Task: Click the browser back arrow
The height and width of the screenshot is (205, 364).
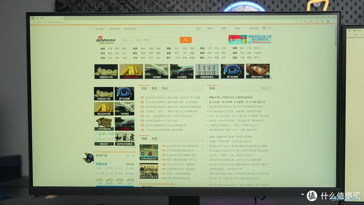Action: 33,22
